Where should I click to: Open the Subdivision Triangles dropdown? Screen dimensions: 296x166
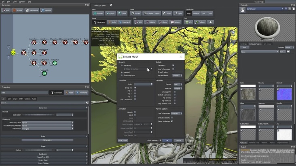tap(47, 129)
